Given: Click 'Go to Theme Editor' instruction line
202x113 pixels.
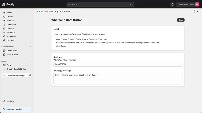Looking at the screenshot, I should coord(82,39).
